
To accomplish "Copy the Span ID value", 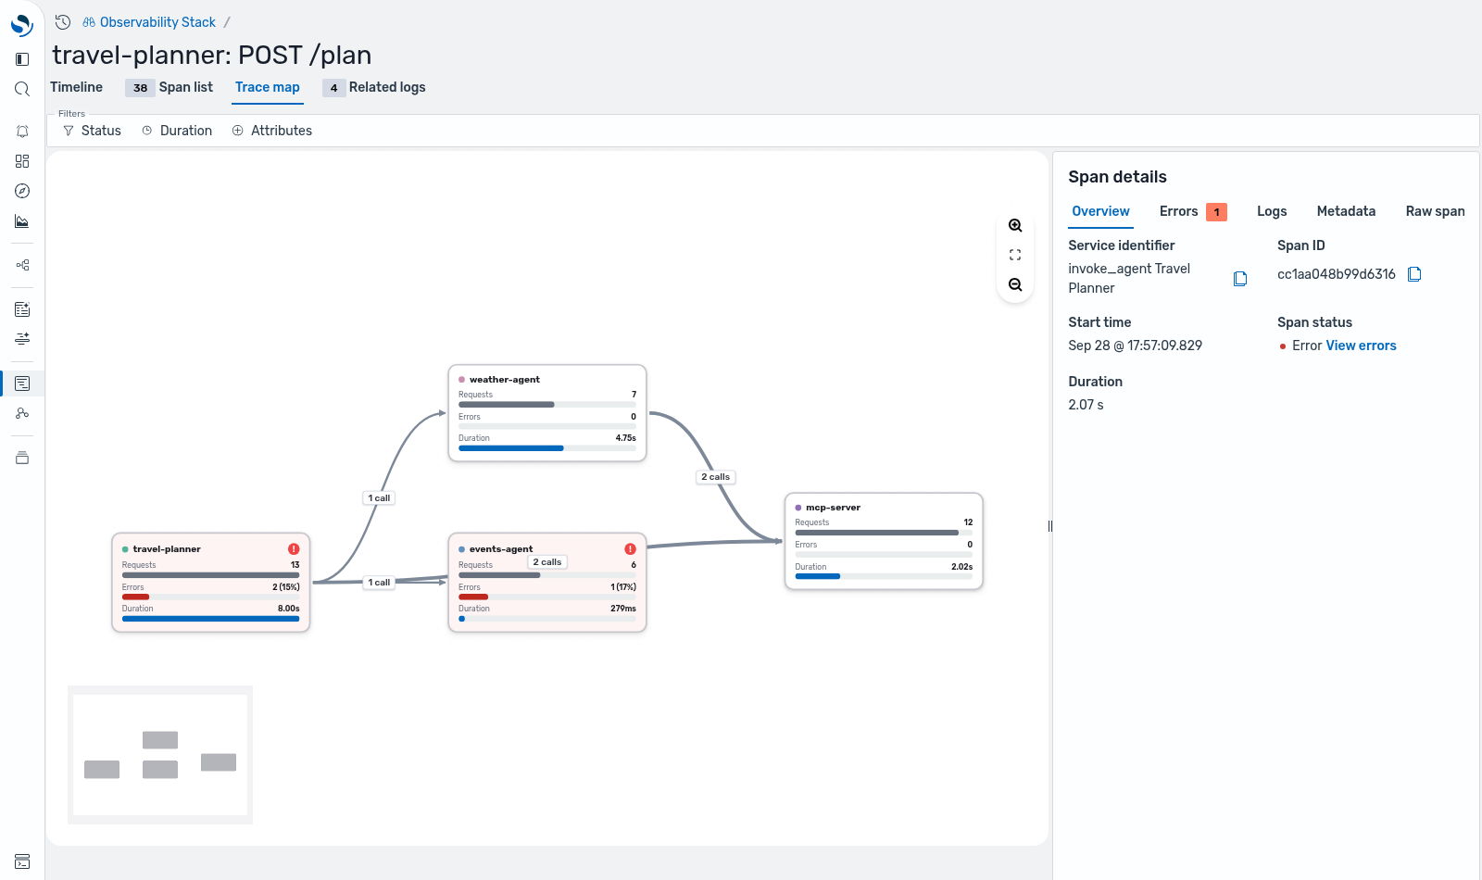I will [x=1414, y=274].
